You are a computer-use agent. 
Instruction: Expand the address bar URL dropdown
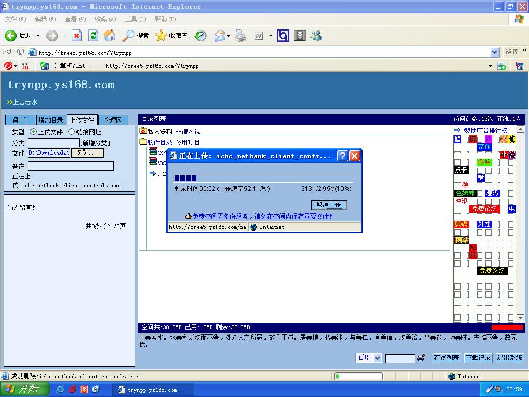point(494,52)
